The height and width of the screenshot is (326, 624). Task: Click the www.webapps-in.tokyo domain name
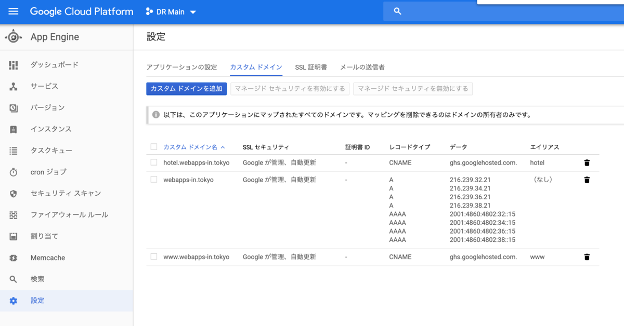pos(196,257)
